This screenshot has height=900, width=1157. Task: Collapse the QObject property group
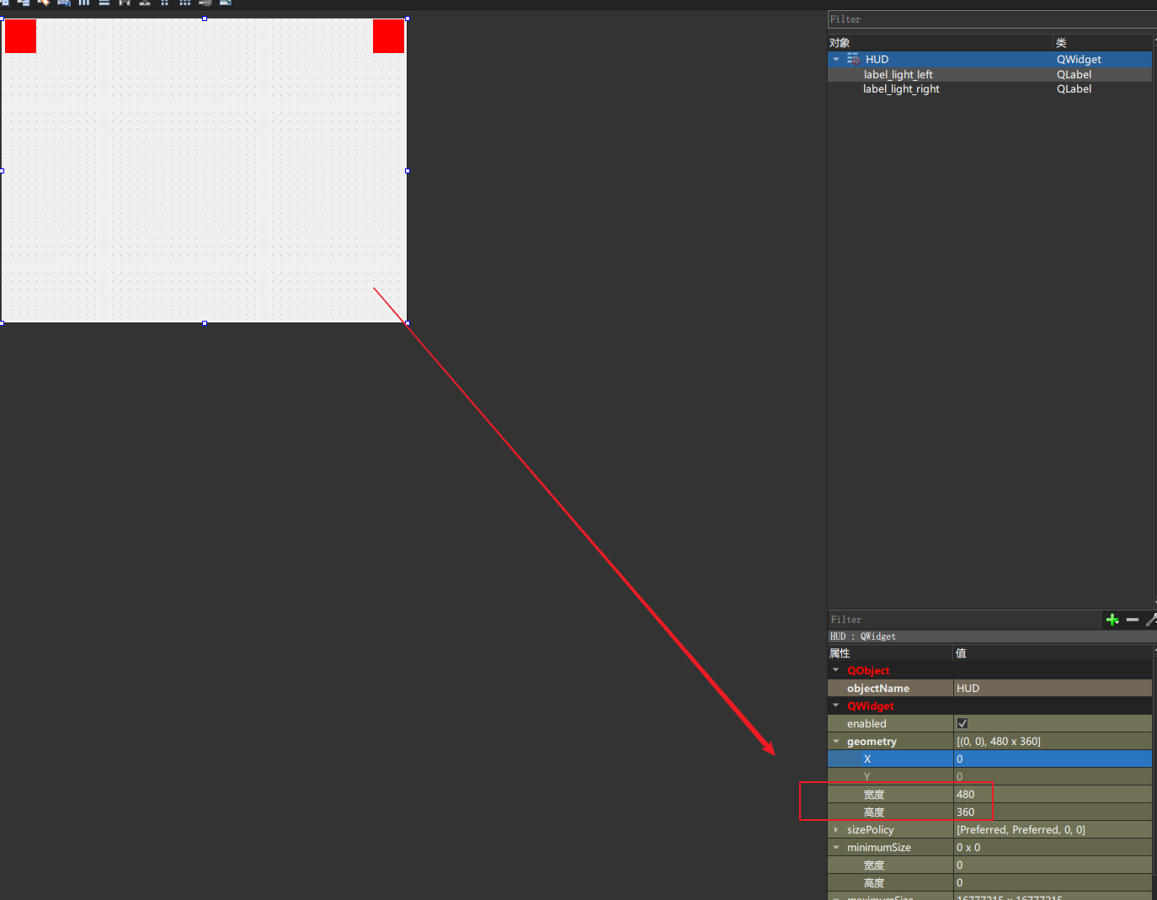pos(836,670)
